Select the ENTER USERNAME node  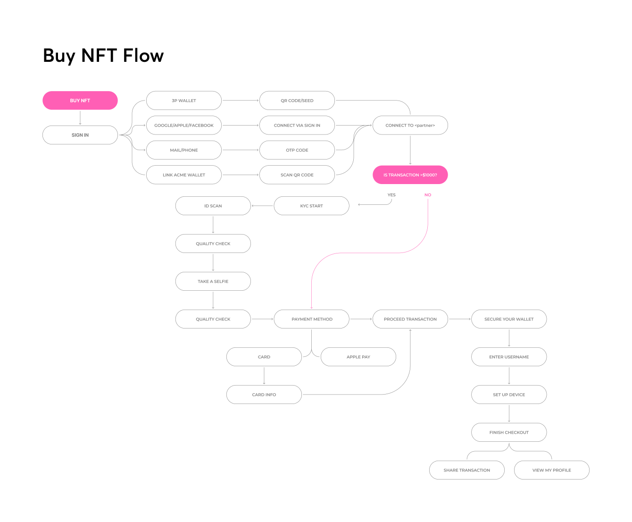(x=509, y=357)
